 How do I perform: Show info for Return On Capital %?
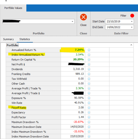pyautogui.click(x=89, y=59)
